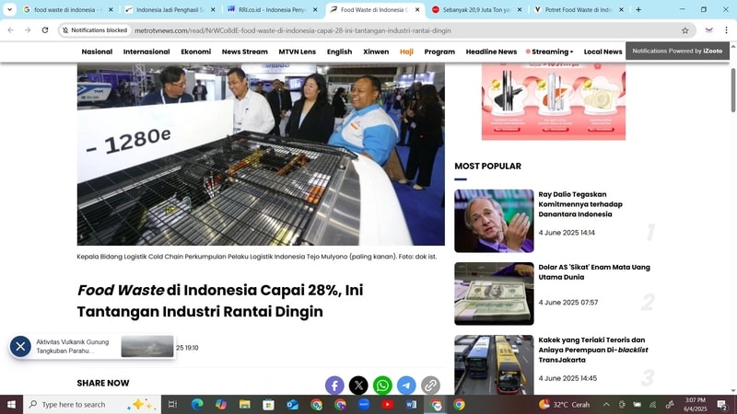737x414 pixels.
Task: Open Program section
Action: click(x=439, y=52)
